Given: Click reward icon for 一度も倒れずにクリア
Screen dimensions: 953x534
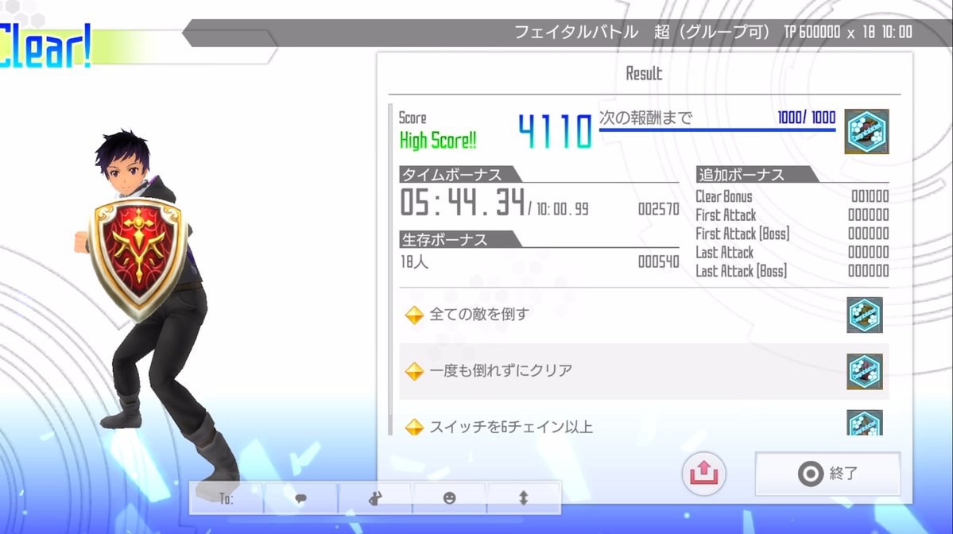Looking at the screenshot, I should (864, 371).
